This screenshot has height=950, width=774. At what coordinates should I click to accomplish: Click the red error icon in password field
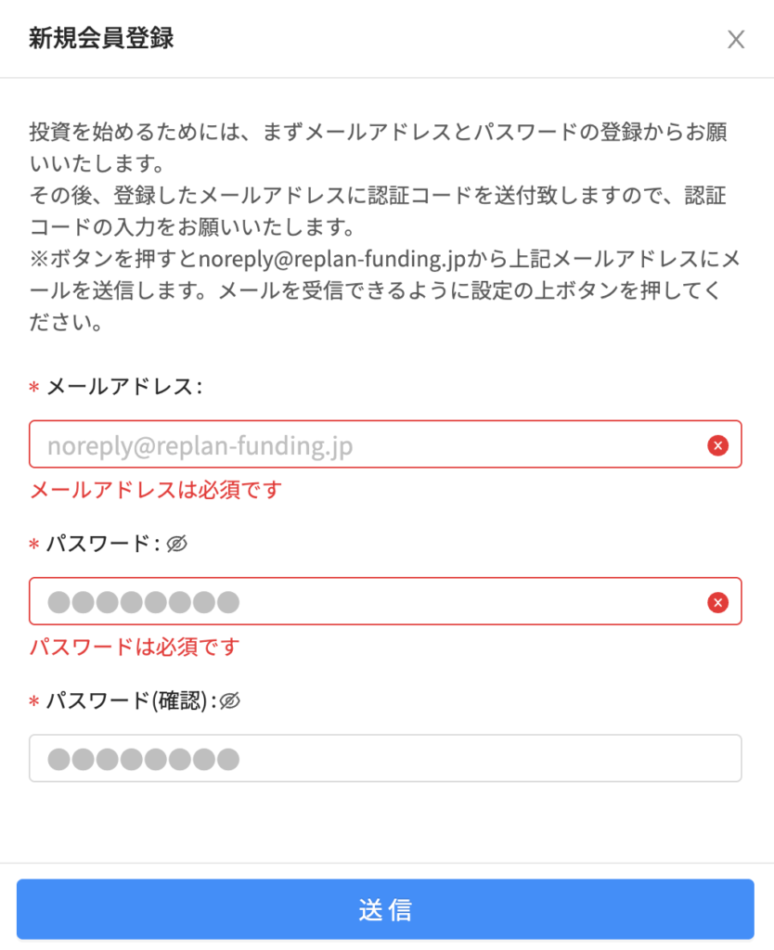point(717,603)
